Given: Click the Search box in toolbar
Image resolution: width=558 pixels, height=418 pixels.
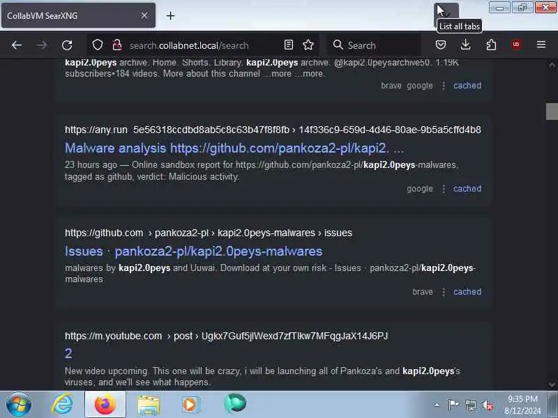Looking at the screenshot, I should [374, 45].
